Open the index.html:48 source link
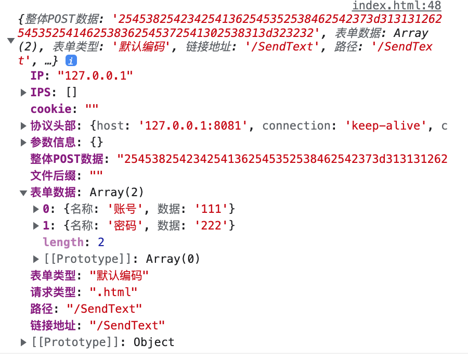The height and width of the screenshot is (357, 468). (x=397, y=6)
